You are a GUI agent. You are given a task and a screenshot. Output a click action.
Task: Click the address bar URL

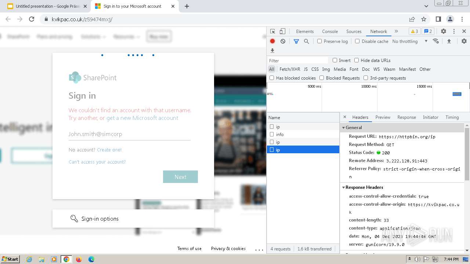coord(82,19)
